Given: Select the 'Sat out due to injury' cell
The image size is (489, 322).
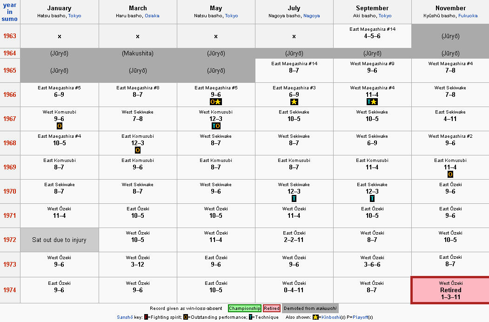Looking at the screenshot, I should click(60, 240).
